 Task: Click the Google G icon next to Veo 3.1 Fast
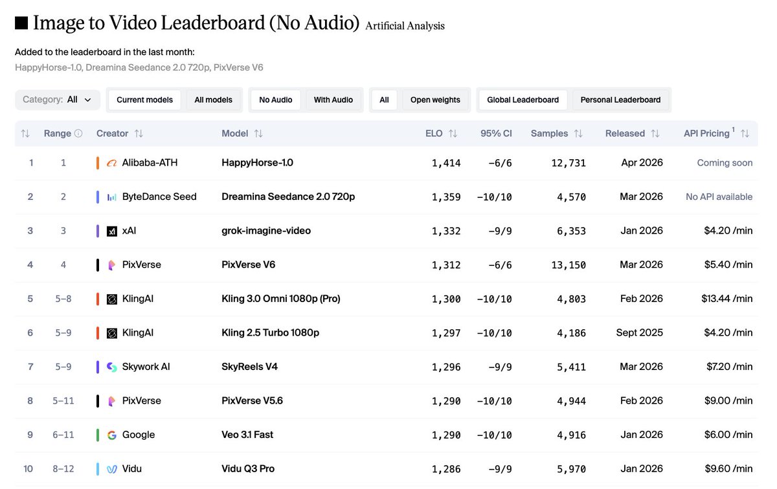coord(111,434)
